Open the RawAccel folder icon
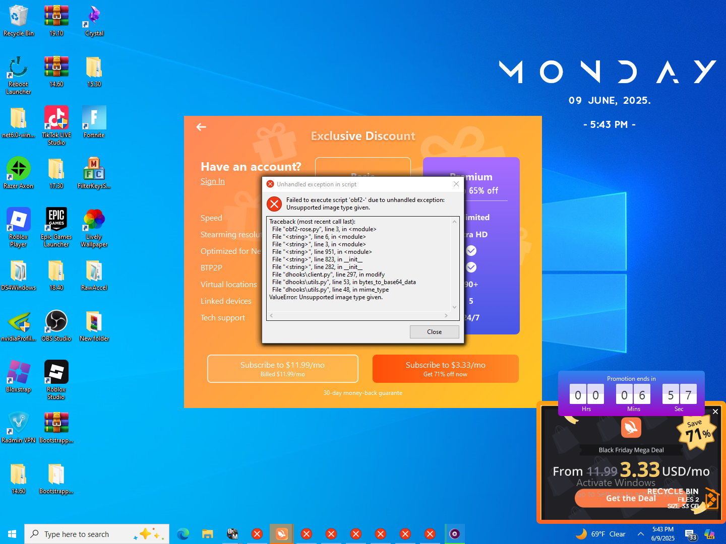The width and height of the screenshot is (726, 544). point(94,275)
